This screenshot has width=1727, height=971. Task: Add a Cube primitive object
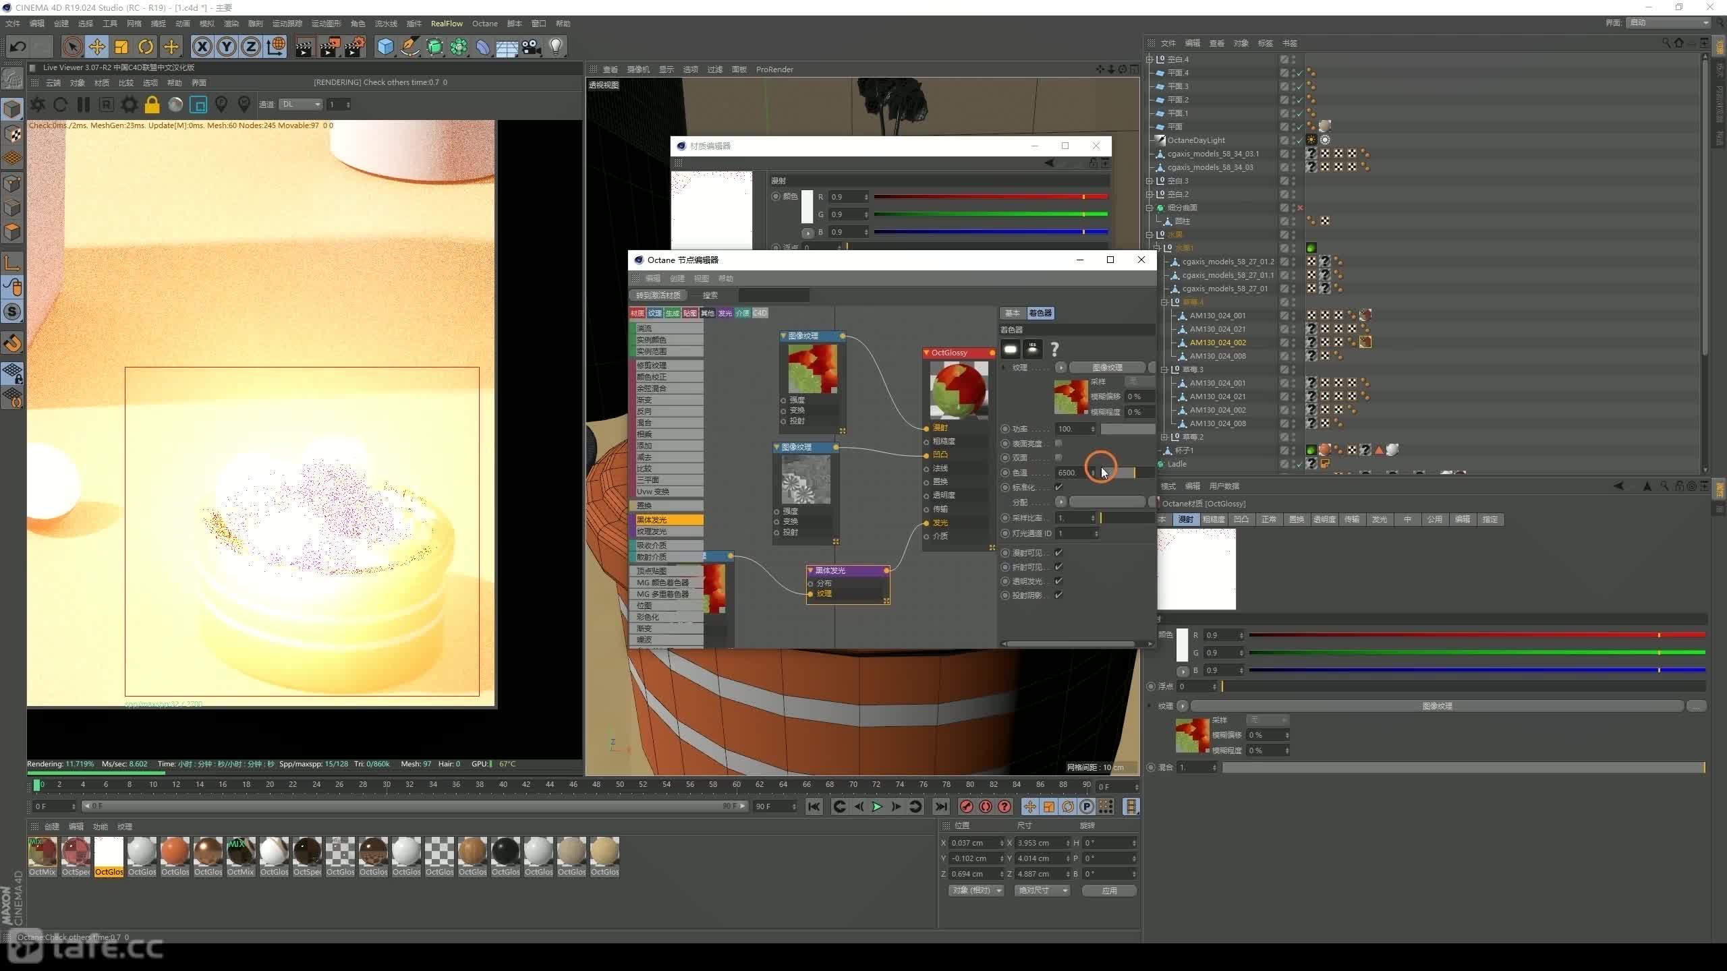coord(385,47)
